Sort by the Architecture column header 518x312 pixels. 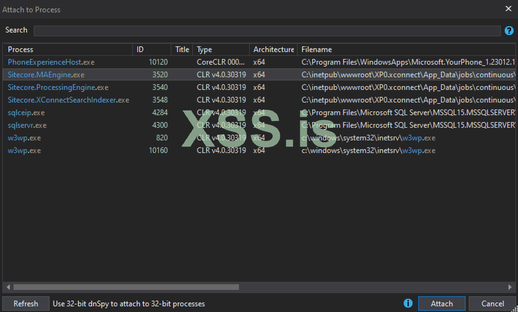click(273, 49)
